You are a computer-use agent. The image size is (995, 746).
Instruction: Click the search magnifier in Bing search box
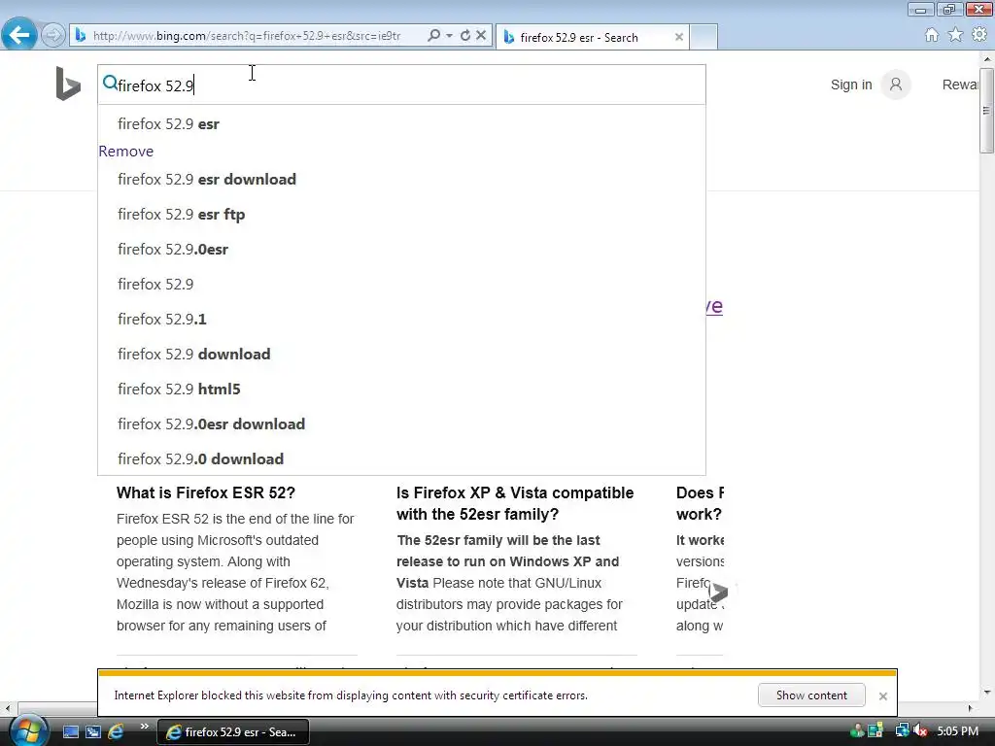110,83
